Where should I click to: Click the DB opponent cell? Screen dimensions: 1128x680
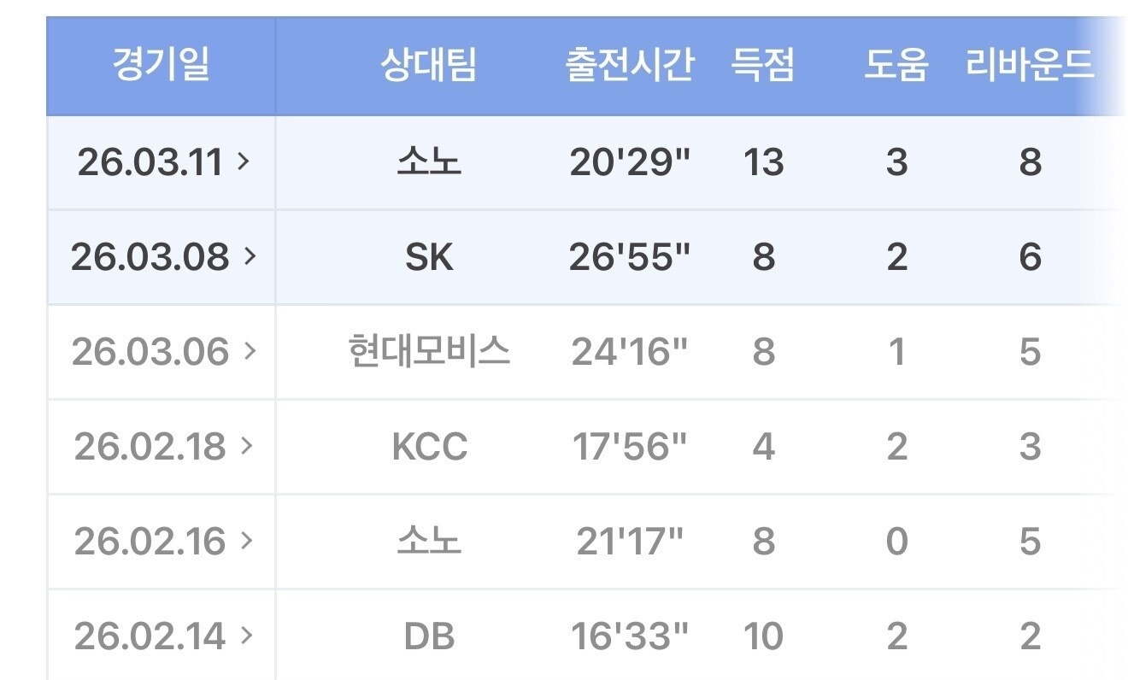coord(429,636)
